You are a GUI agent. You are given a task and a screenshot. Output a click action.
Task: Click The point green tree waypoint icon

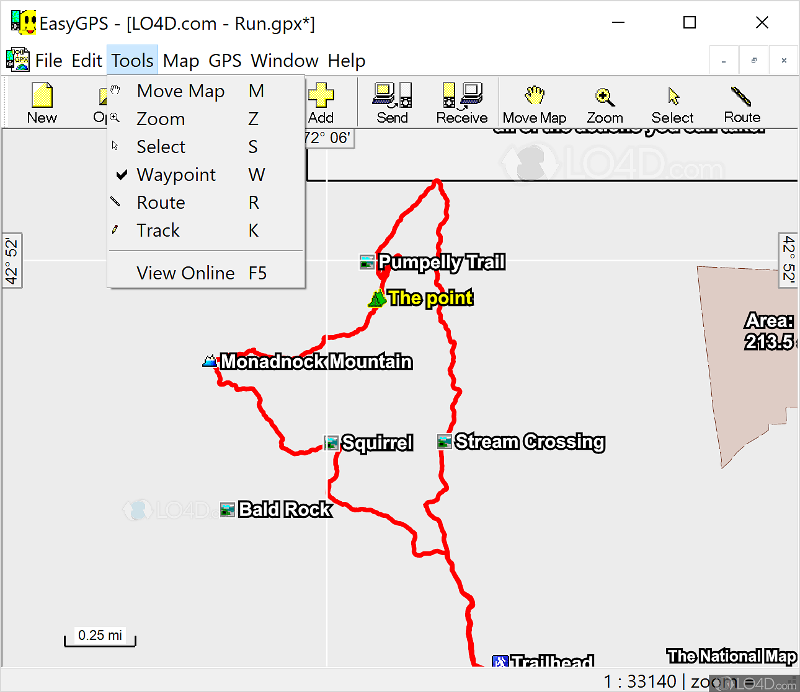click(x=377, y=299)
